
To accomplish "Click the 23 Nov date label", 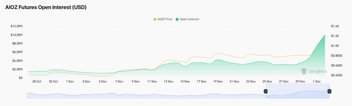I will 251,81.
